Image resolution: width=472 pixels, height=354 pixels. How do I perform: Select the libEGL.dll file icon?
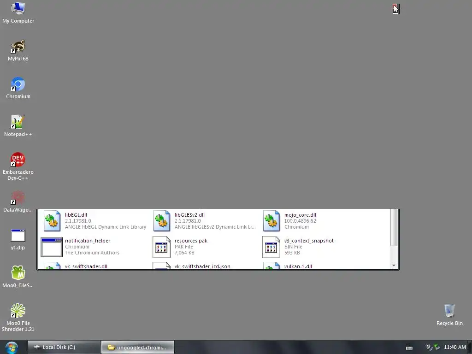52,221
